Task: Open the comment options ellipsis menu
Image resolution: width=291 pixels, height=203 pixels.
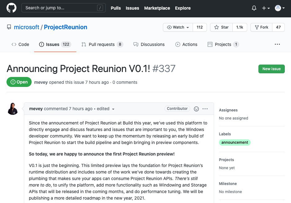Action: [x=205, y=109]
